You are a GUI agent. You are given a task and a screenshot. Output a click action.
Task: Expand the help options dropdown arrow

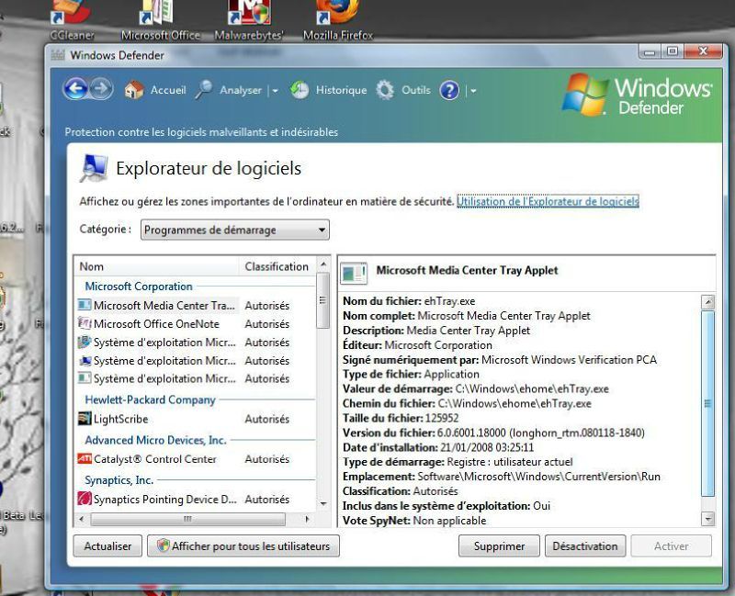(x=473, y=91)
